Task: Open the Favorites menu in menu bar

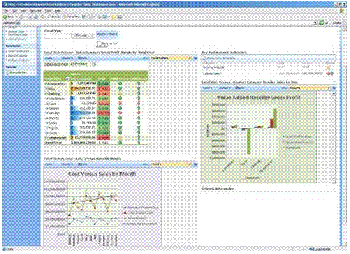Action: [x=36, y=10]
